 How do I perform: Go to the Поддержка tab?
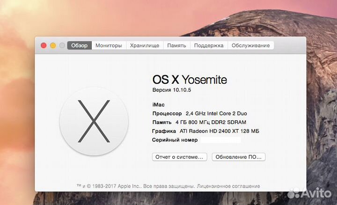[209, 45]
